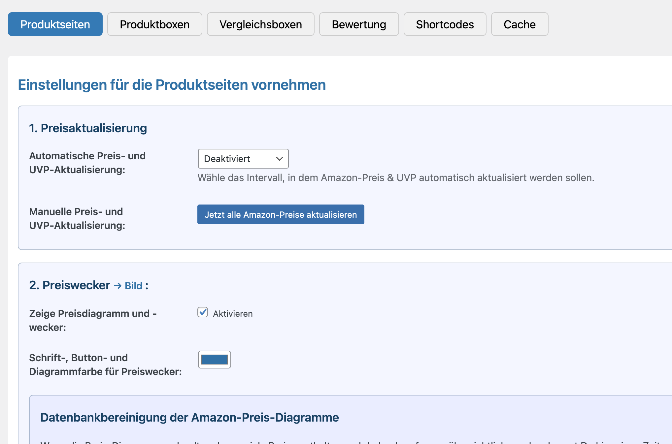This screenshot has height=444, width=672.
Task: Open the Vergleichsboxen tab
Action: point(260,24)
